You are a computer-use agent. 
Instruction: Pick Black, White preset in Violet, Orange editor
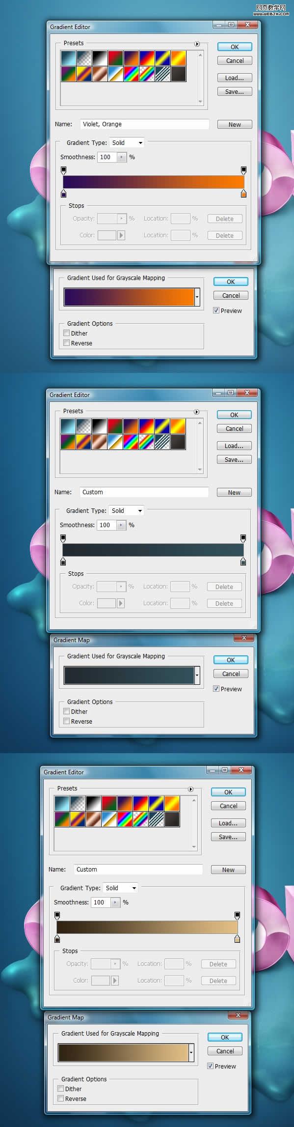[100, 58]
